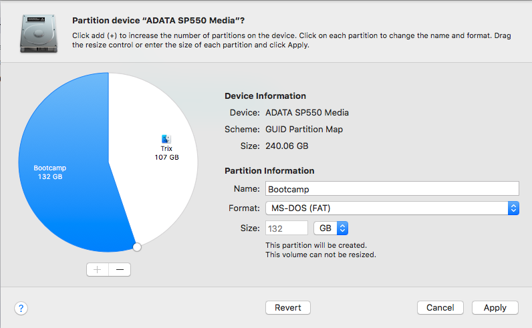Click the "132 GB" label in the pie
Screen dimensions: 532x328
pyautogui.click(x=50, y=177)
